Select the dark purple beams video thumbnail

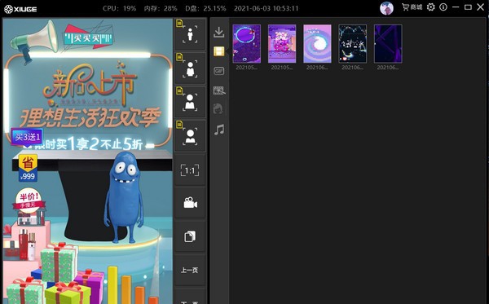(388, 44)
